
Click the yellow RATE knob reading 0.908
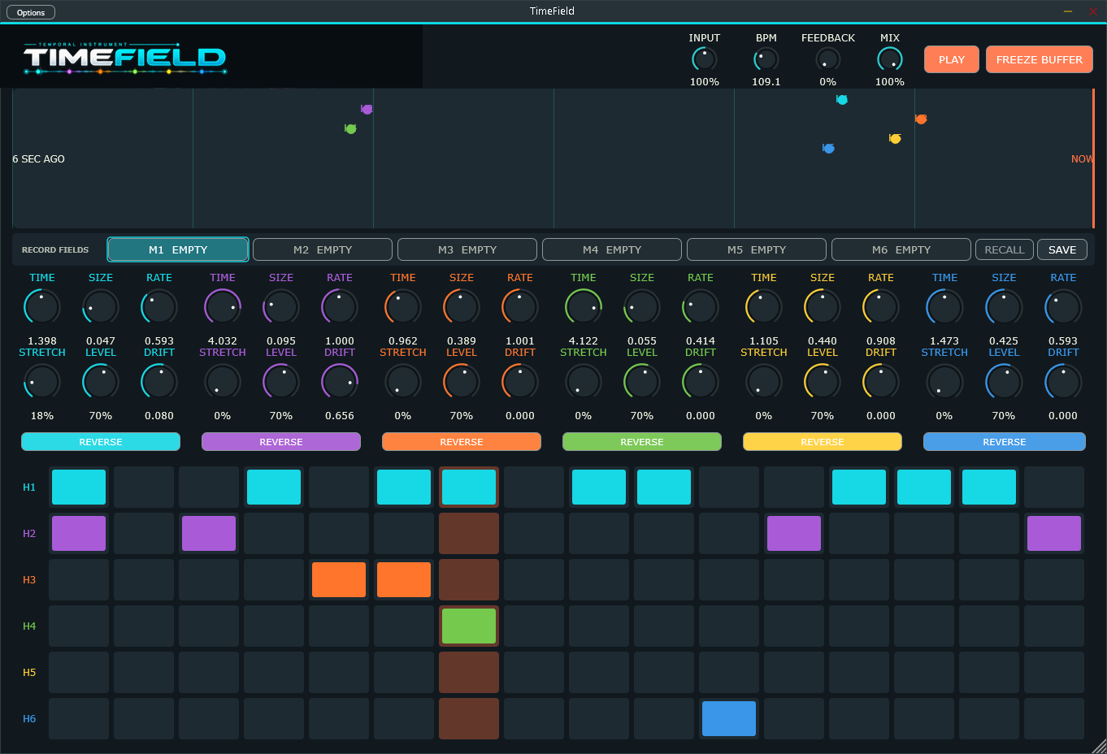tap(881, 307)
